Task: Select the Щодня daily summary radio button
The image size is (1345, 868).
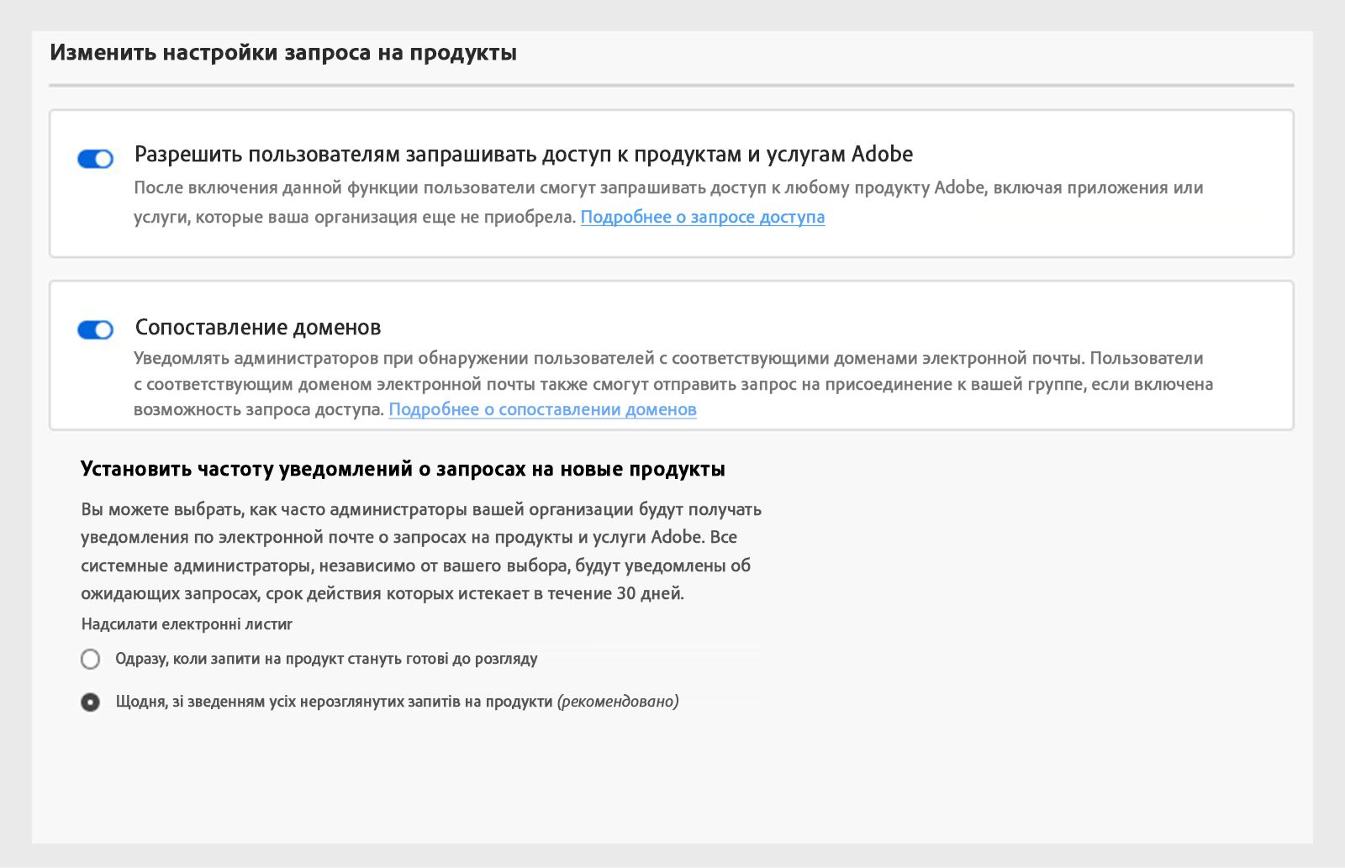Action: click(x=91, y=702)
